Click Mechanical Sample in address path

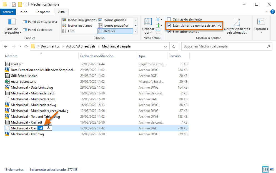(116, 46)
